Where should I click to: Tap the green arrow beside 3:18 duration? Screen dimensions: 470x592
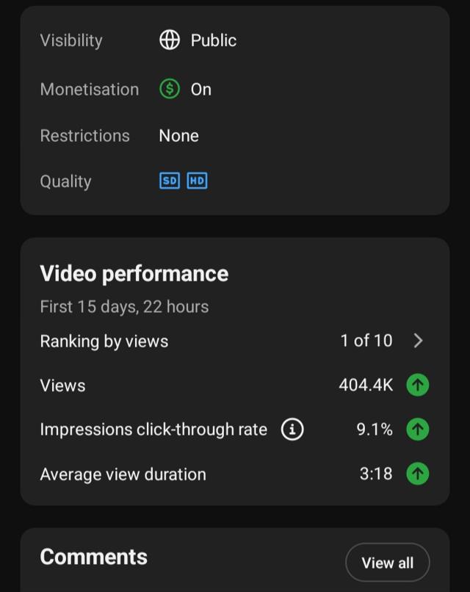[x=418, y=474]
